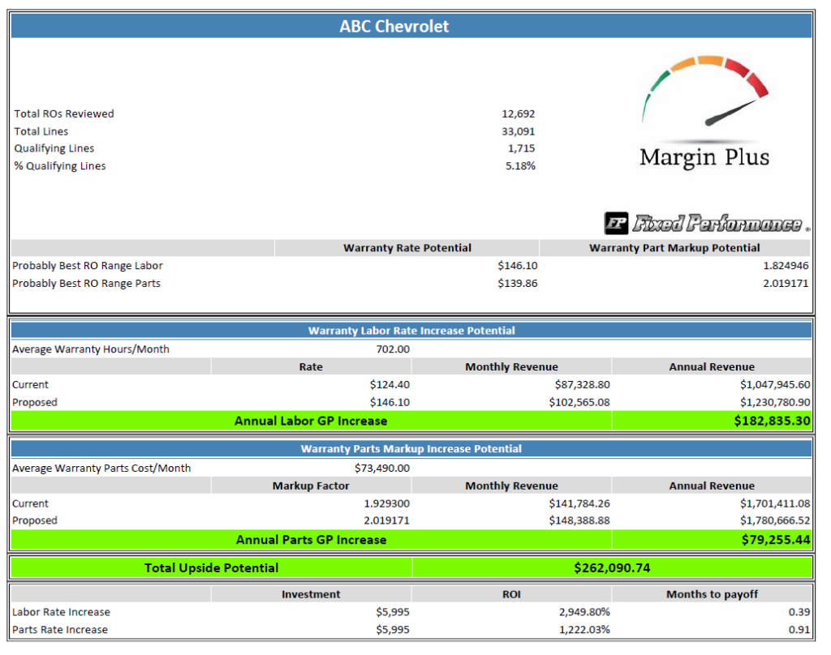The image size is (831, 655).
Task: Click proposed monthly parts revenue $148,388.88
Action: click(x=579, y=520)
